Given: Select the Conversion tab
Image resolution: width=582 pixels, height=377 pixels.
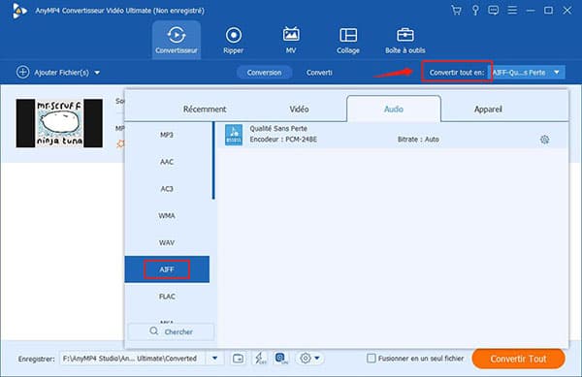Looking at the screenshot, I should 264,73.
